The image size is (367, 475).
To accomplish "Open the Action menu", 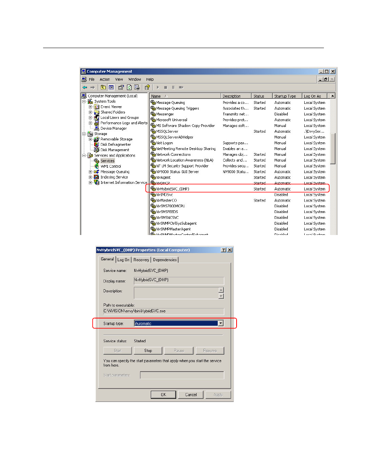I will tap(105, 80).
